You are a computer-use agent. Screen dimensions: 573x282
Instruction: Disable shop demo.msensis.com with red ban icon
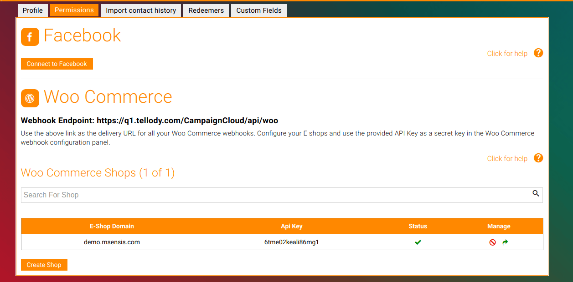(x=493, y=242)
